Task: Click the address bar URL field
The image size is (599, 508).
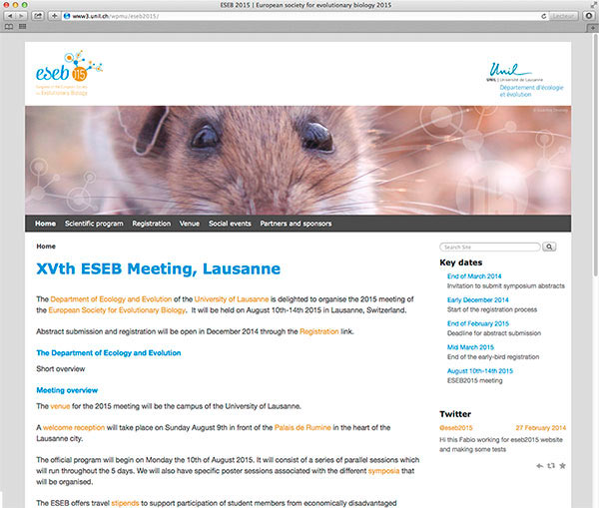Action: tap(301, 16)
